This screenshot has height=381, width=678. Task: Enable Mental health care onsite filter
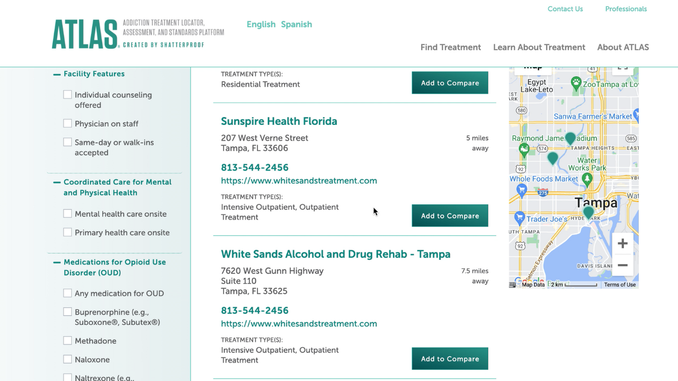pyautogui.click(x=67, y=213)
